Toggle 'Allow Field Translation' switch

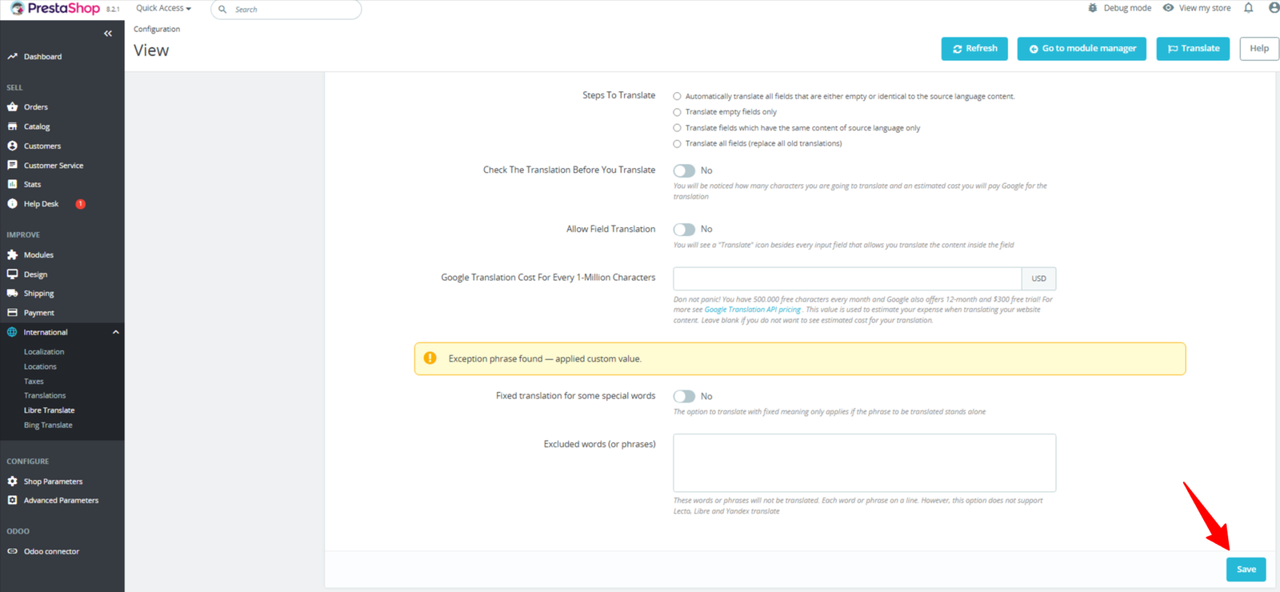click(684, 230)
